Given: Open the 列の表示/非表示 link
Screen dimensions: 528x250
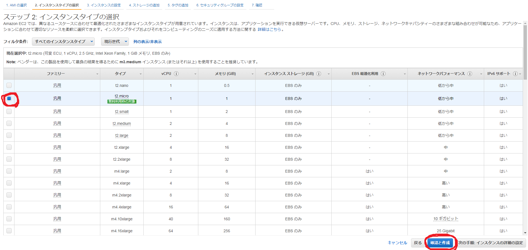Looking at the screenshot, I should pos(147,42).
